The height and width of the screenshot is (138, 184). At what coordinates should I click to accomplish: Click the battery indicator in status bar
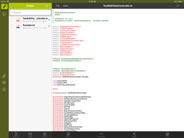[x=180, y=1]
